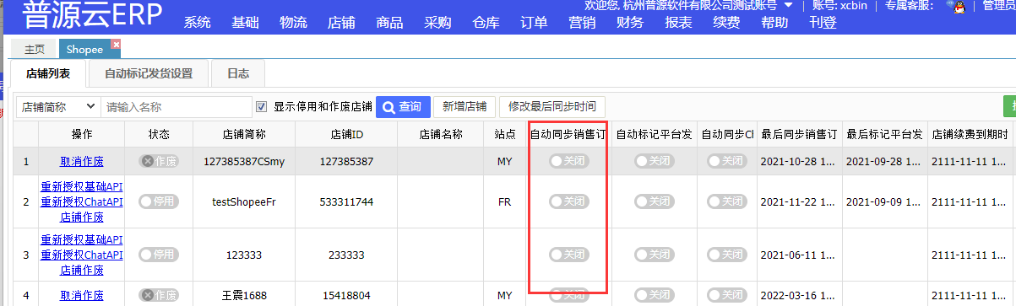This screenshot has width=1016, height=306.
Task: Open the account dropdown arrow after 测试账号
Action: coord(788,5)
